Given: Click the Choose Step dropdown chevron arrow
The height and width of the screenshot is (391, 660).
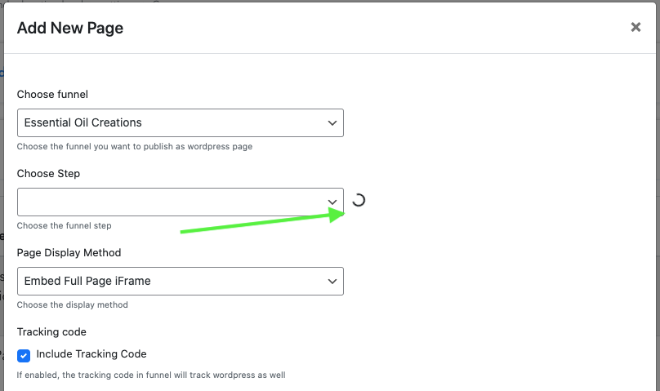Looking at the screenshot, I should (332, 202).
